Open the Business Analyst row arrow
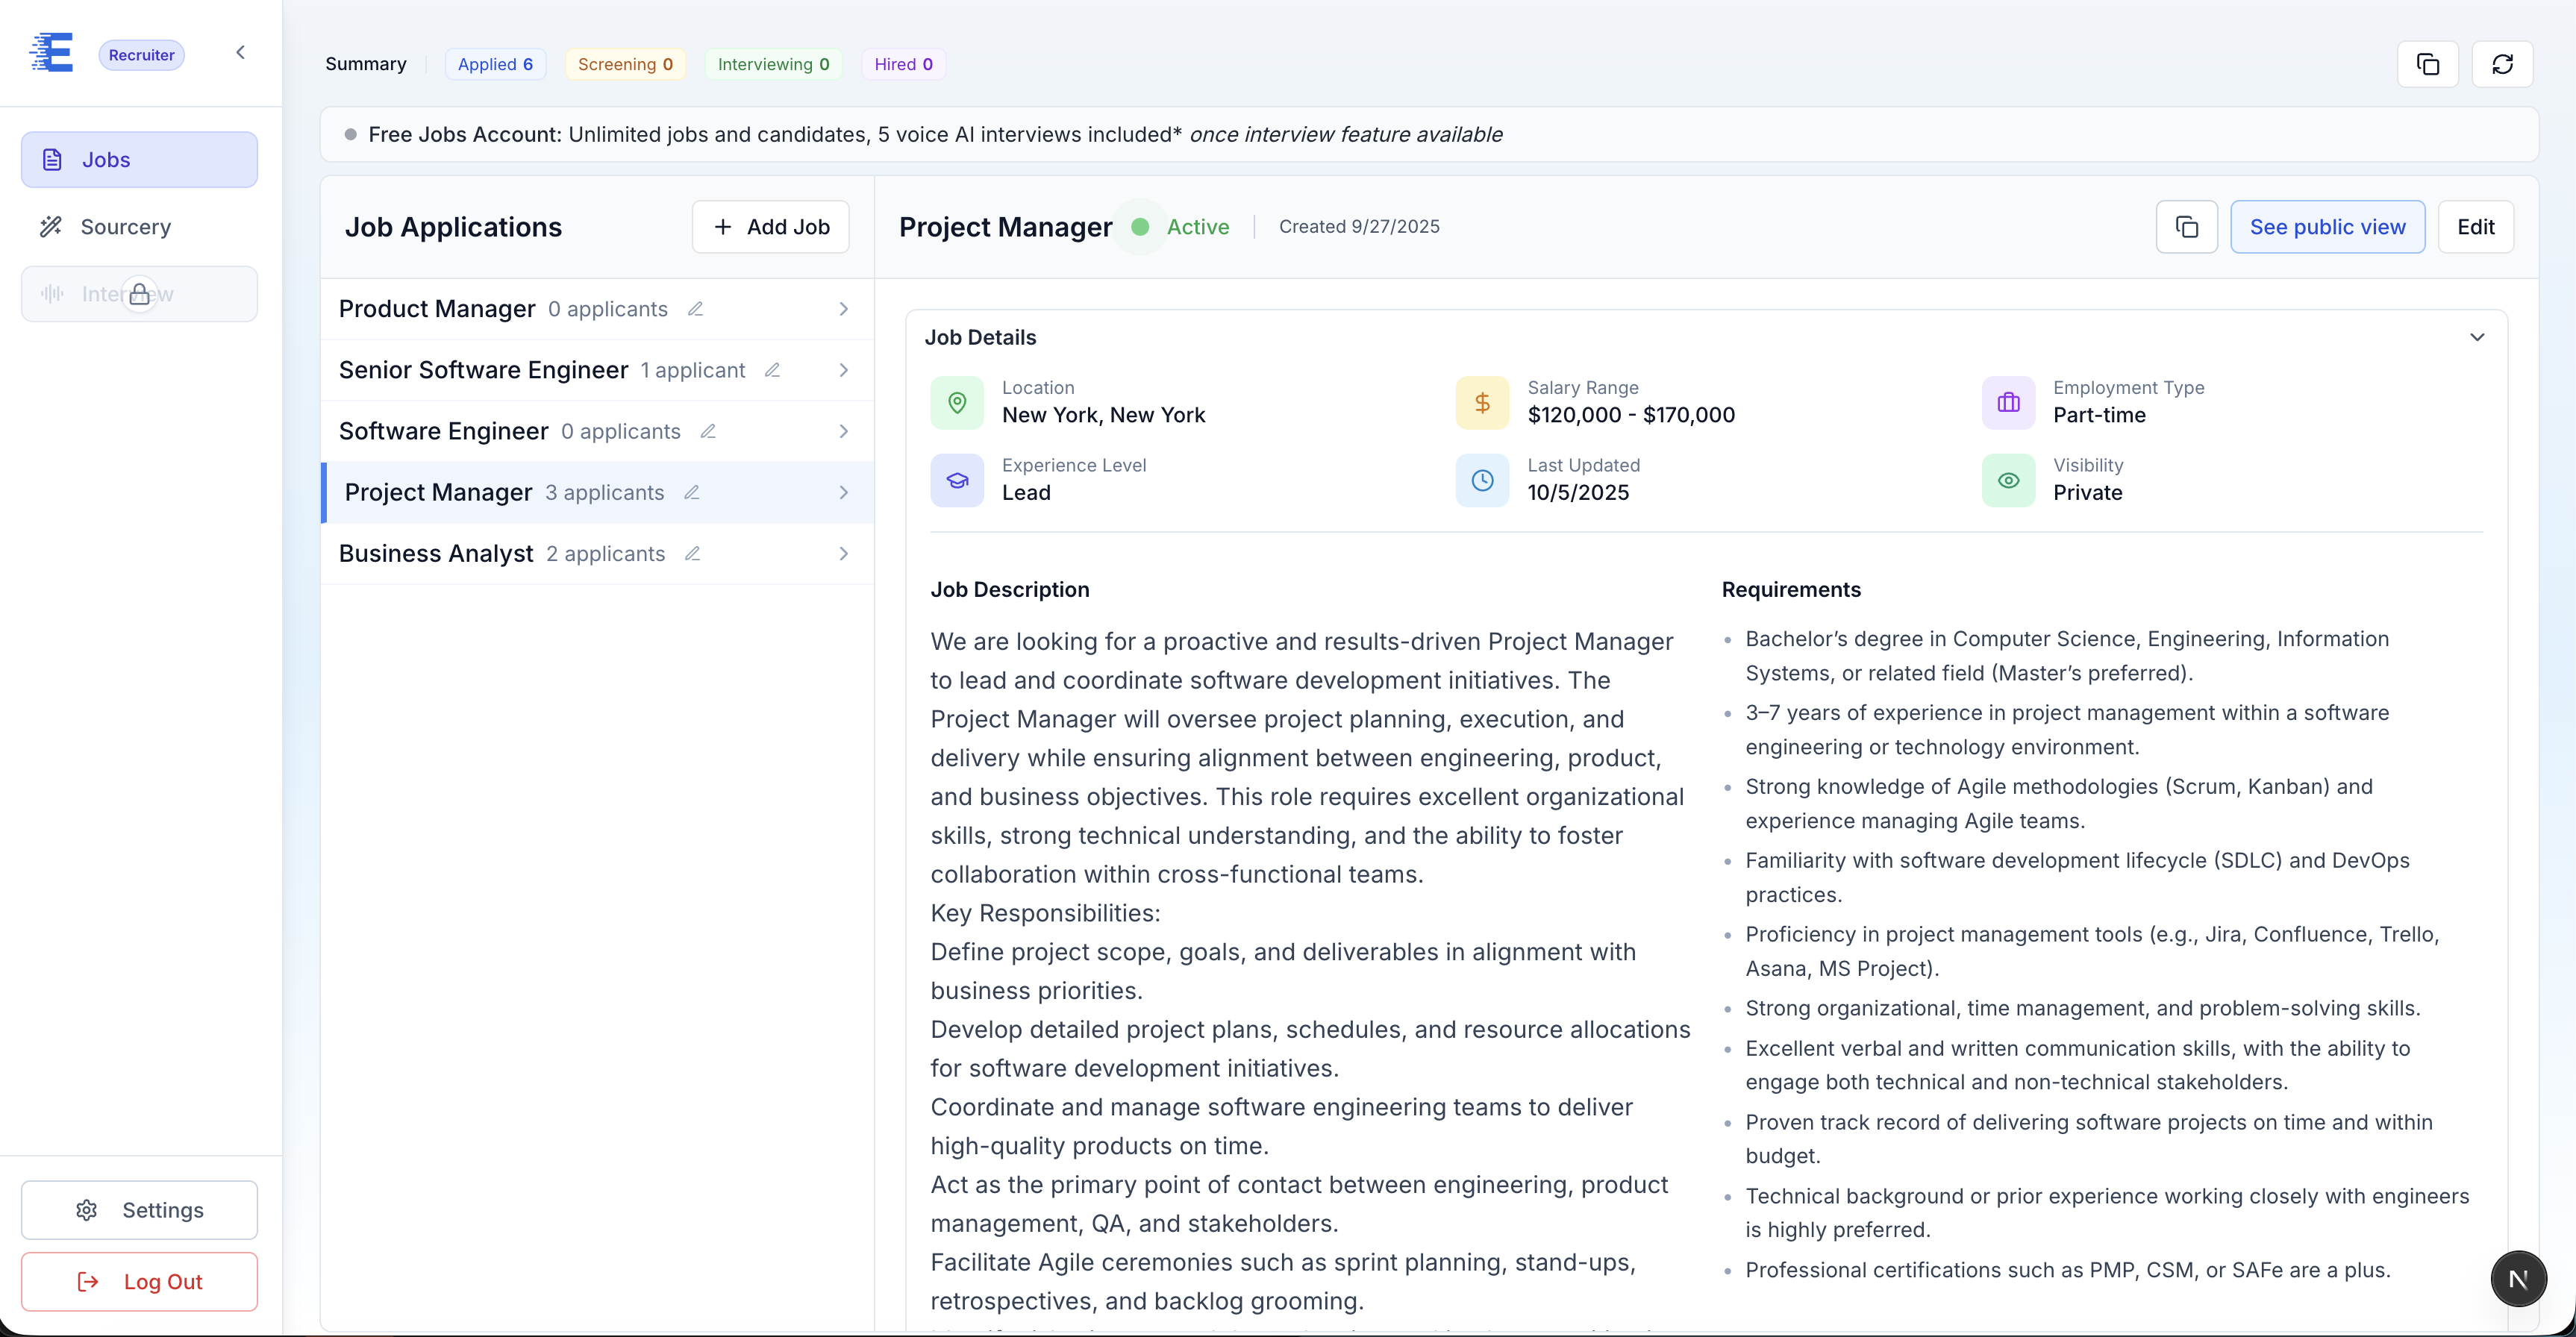Screen dimensions: 2576x1337 (x=843, y=554)
